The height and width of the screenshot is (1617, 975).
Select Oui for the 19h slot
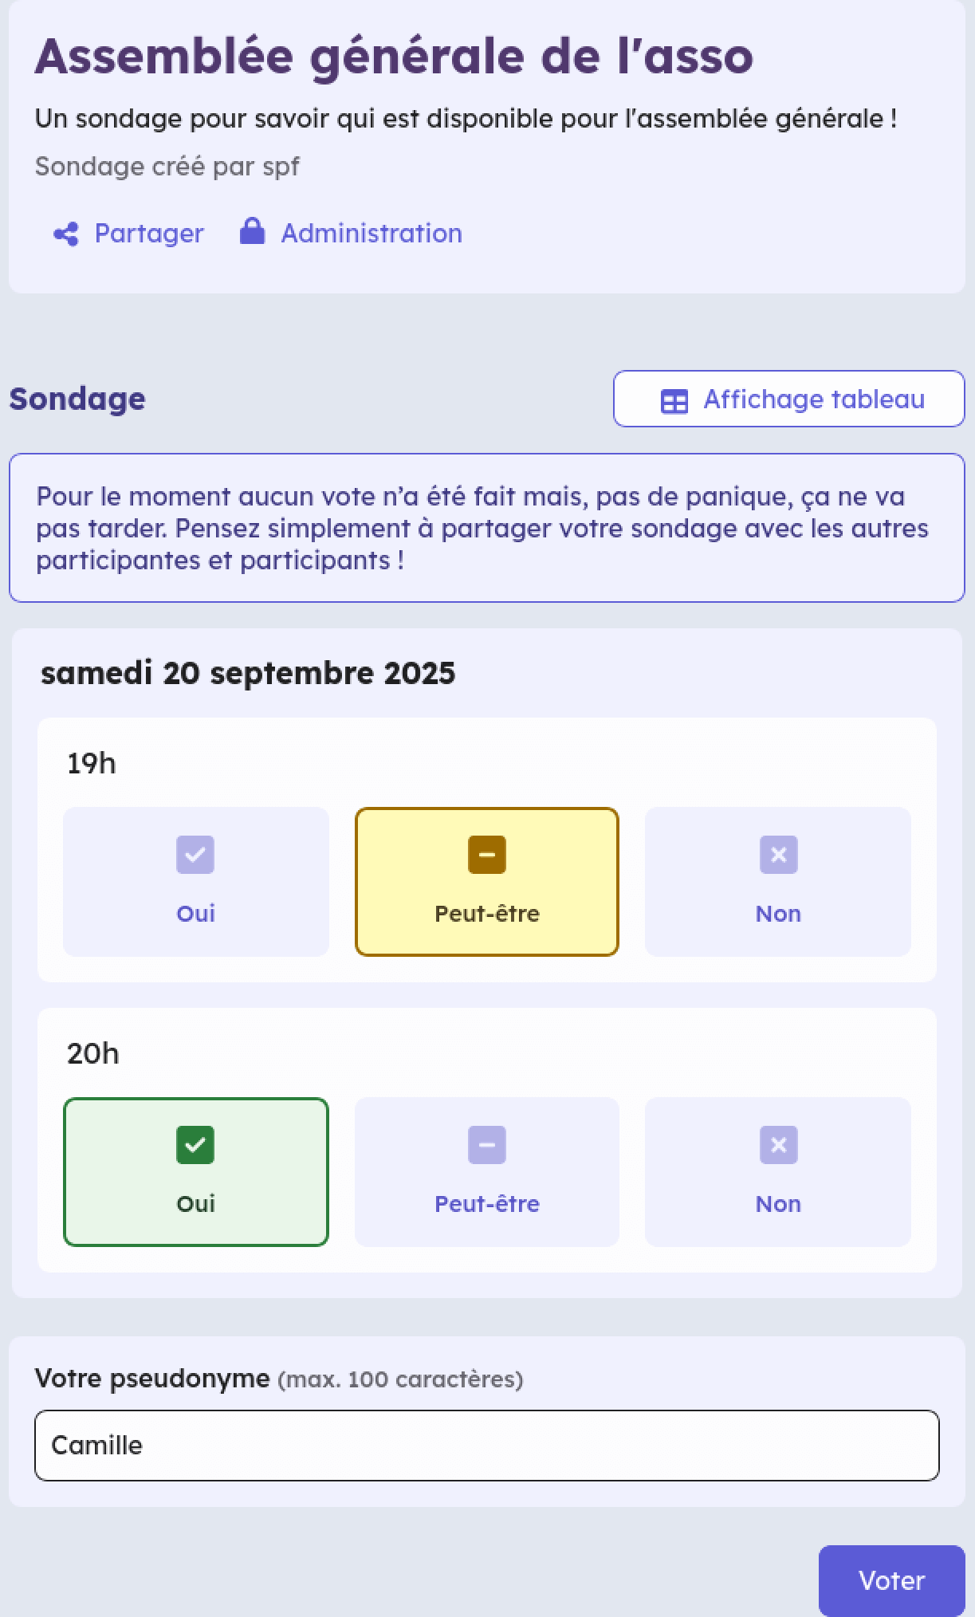pos(196,882)
